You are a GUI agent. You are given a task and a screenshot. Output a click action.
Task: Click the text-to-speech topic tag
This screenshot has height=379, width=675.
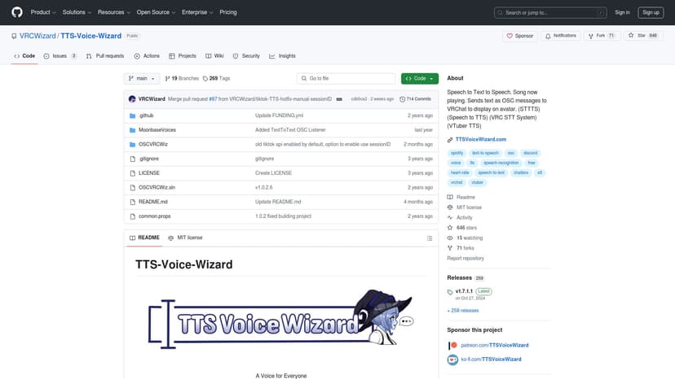point(485,153)
